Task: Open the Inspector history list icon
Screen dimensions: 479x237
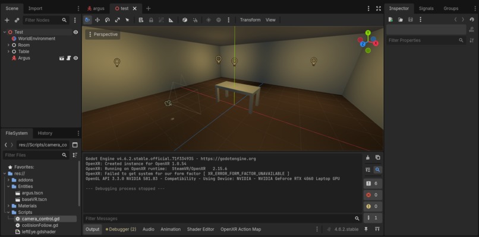Action: pyautogui.click(x=472, y=20)
